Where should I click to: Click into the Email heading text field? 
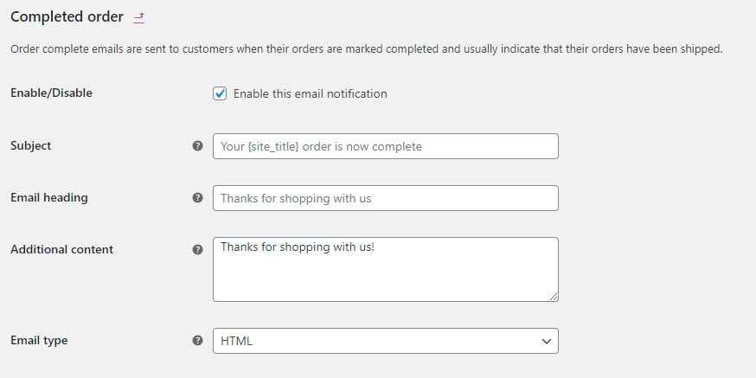385,198
